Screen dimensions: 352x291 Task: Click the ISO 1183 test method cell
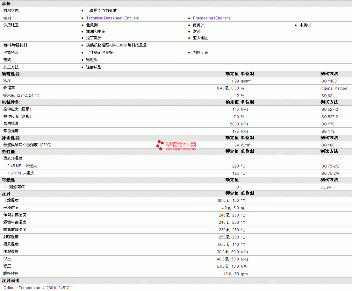[328, 81]
